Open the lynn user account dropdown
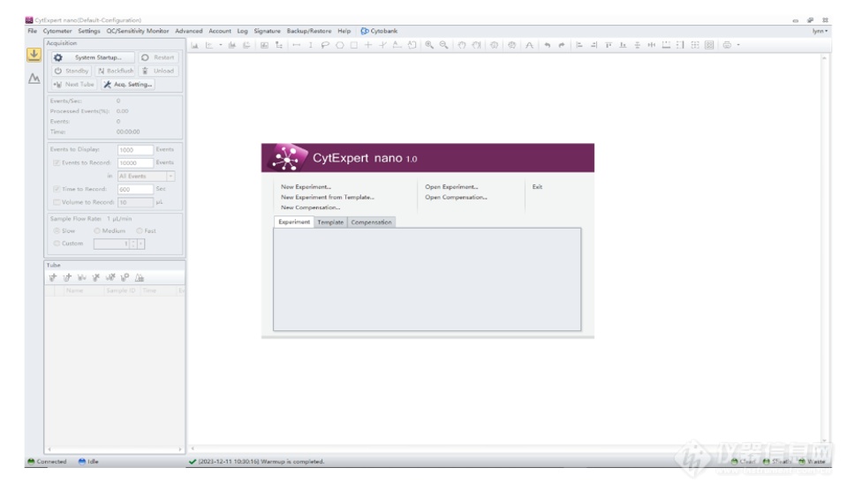 820,31
